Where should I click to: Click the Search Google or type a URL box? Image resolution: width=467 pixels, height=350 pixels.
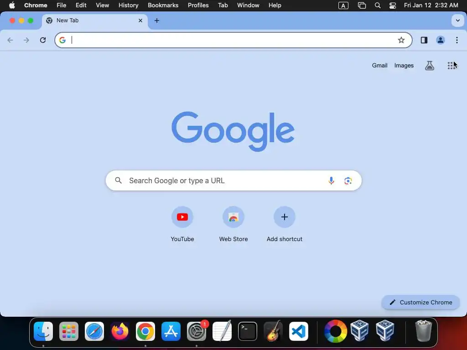233,180
